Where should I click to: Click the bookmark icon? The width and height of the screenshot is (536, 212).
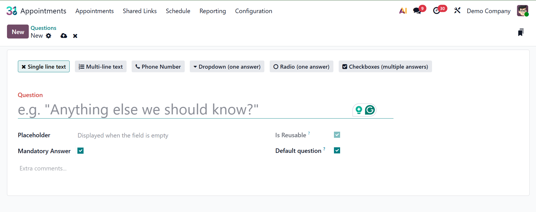tap(521, 32)
